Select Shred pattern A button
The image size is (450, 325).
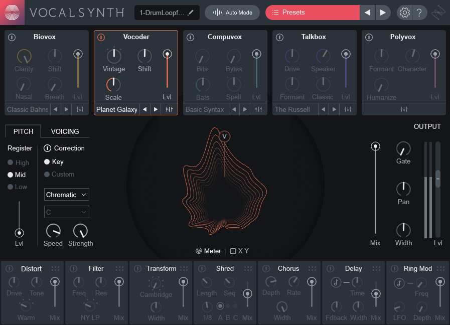pyautogui.click(x=220, y=306)
